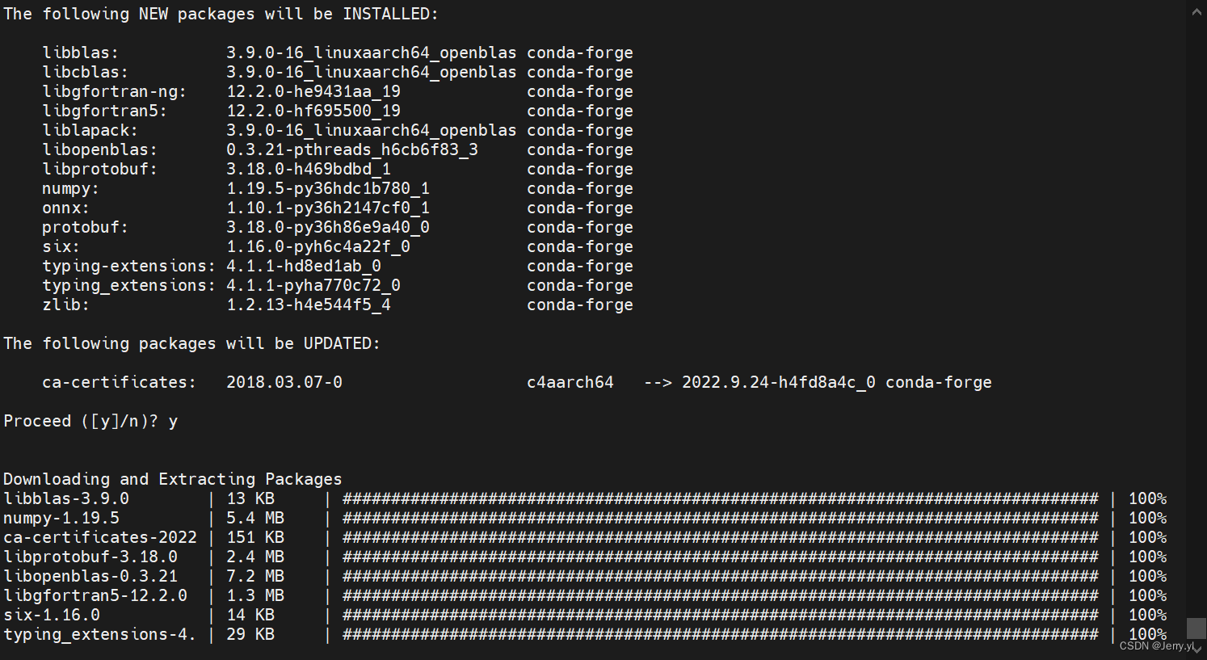Click the 'protobuf:' package name
This screenshot has height=660, width=1207.
click(x=86, y=228)
